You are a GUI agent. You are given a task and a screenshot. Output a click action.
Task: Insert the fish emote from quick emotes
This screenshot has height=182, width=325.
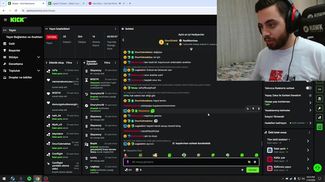pyautogui.click(x=155, y=155)
